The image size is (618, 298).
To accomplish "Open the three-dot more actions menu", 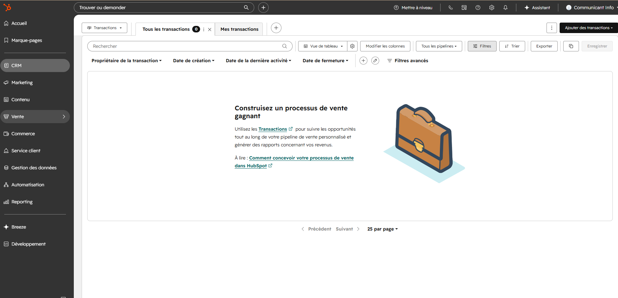I will click(x=552, y=28).
